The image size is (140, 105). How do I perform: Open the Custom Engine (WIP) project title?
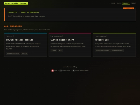62,40
